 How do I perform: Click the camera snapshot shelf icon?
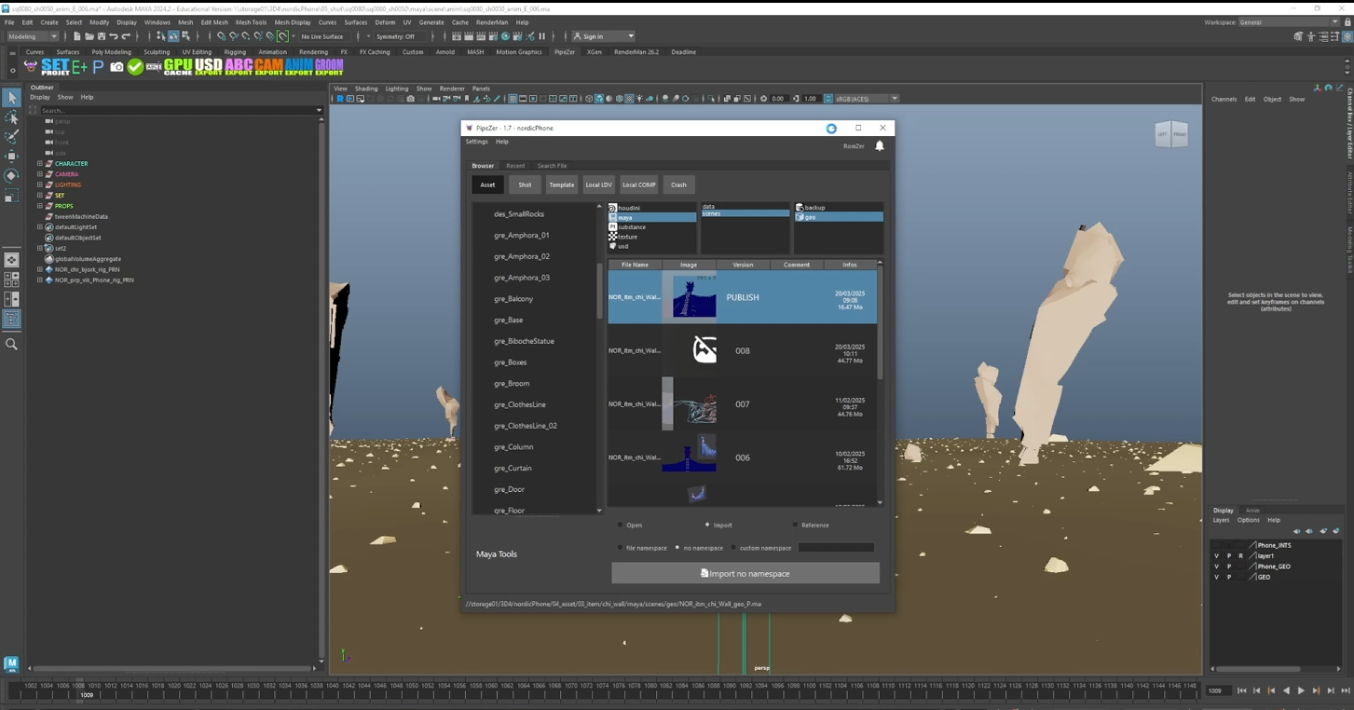116,67
